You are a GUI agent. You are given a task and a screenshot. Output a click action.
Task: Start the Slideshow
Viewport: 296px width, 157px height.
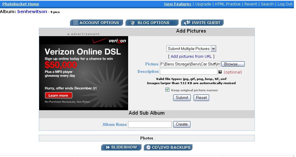121,147
